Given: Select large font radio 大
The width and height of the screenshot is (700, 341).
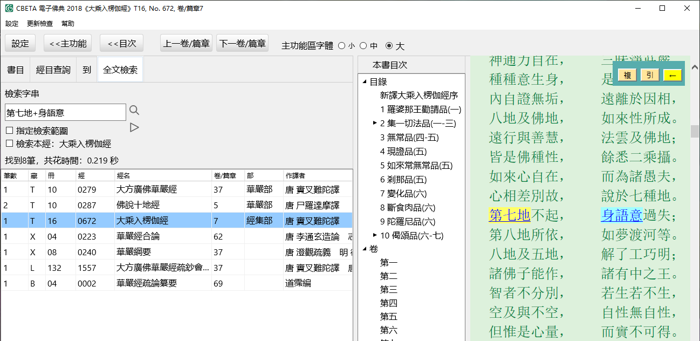Looking at the screenshot, I should pyautogui.click(x=389, y=46).
